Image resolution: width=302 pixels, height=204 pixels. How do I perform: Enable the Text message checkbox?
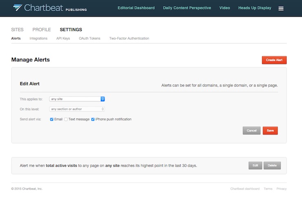tap(66, 119)
